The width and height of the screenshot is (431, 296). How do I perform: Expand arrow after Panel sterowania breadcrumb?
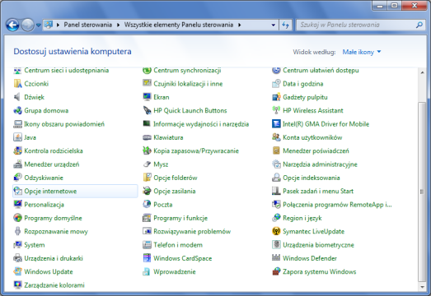[x=118, y=25]
